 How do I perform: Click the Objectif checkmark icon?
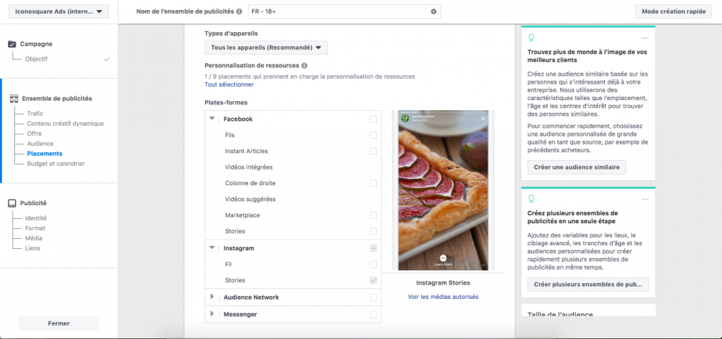coord(107,59)
